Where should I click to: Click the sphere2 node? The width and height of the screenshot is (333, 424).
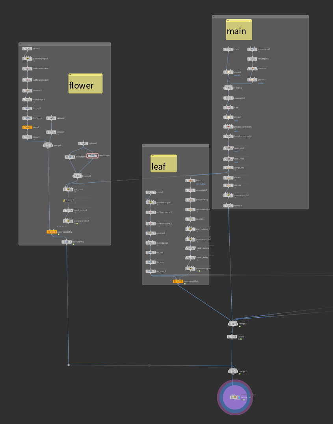click(x=84, y=143)
